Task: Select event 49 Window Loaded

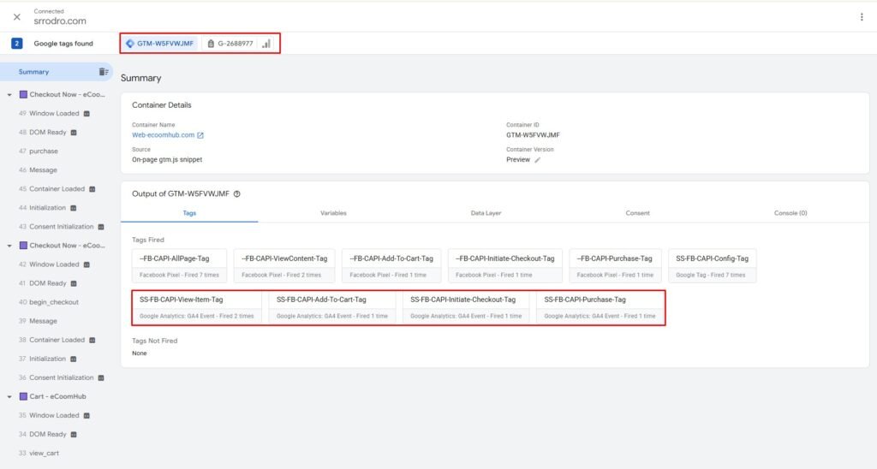Action: pos(49,114)
